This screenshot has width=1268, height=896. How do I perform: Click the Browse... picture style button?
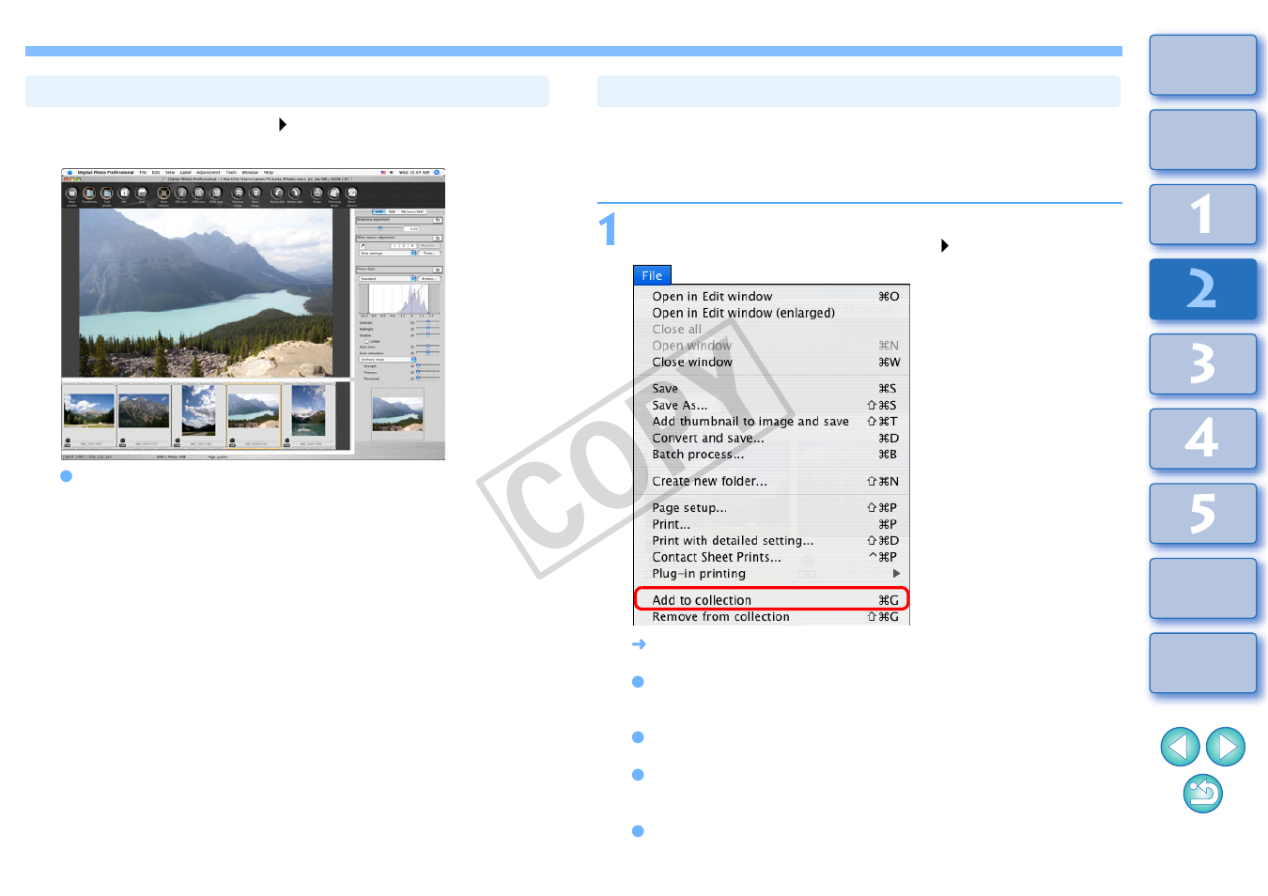point(429,279)
